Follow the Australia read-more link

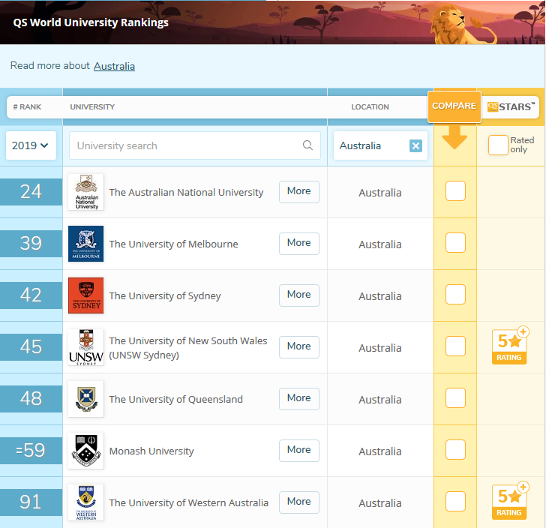pyautogui.click(x=114, y=66)
